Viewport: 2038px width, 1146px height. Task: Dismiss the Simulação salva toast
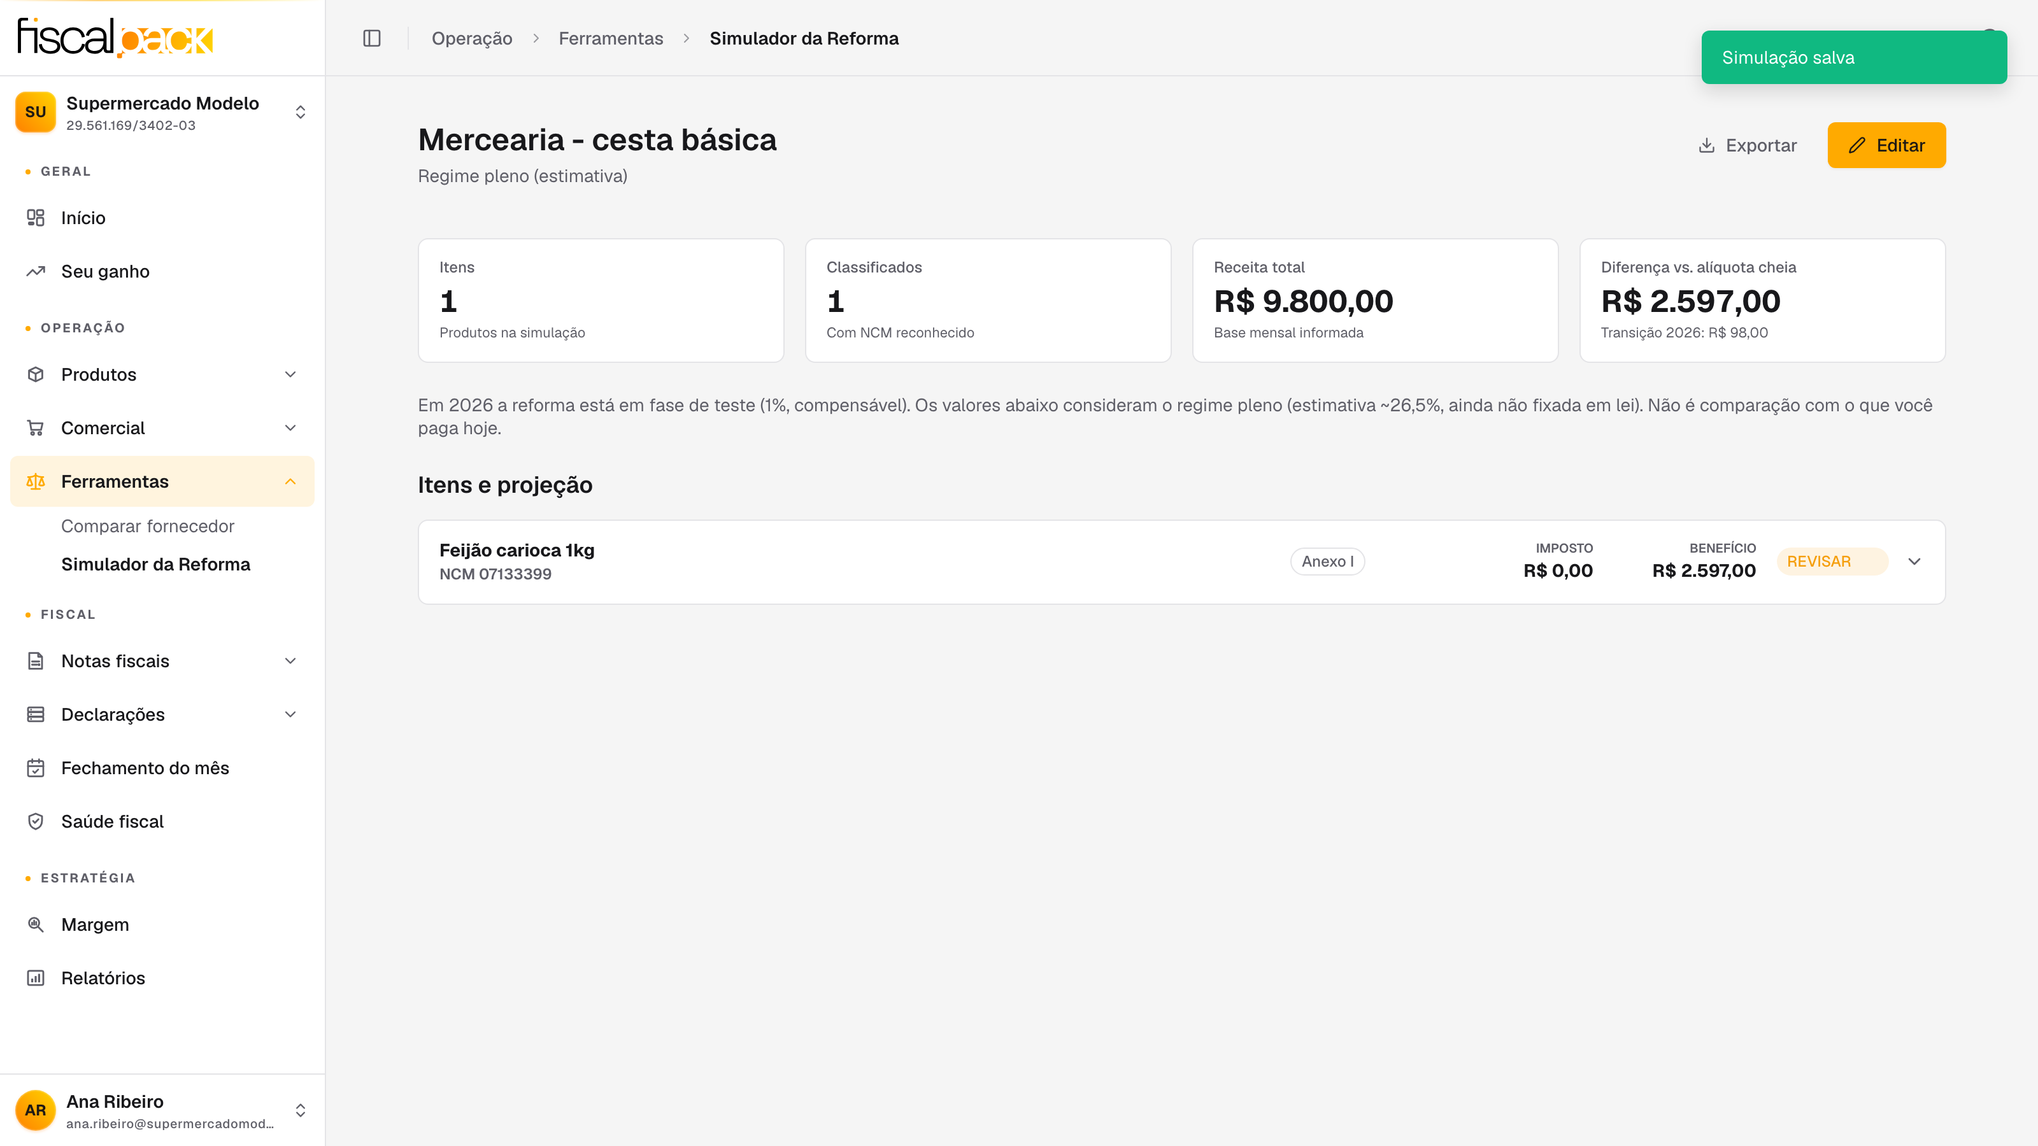tap(1855, 57)
